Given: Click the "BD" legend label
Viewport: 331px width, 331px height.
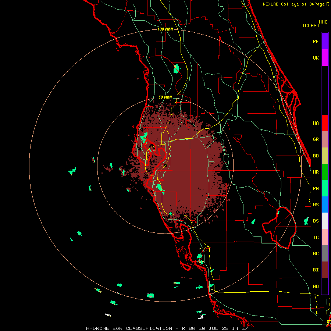Looking at the screenshot, I should [x=316, y=156].
